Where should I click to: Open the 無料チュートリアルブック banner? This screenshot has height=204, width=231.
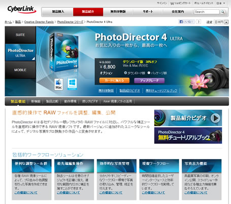coord(188,135)
